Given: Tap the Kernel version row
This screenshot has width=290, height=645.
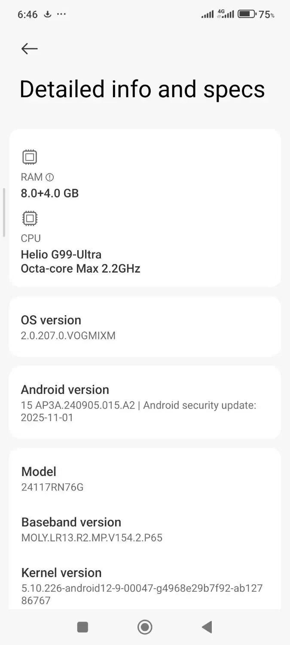Looking at the screenshot, I should [x=145, y=586].
